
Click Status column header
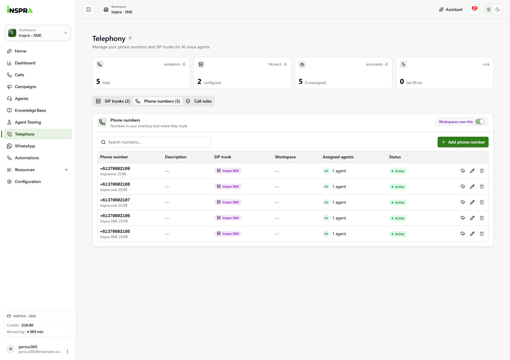coord(395,157)
